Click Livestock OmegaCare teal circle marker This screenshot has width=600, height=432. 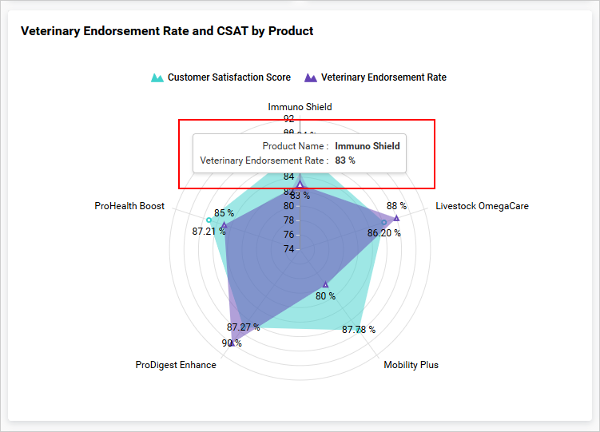coord(383,222)
